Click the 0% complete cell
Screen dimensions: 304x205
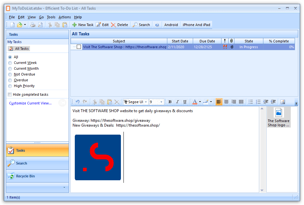click(279, 47)
